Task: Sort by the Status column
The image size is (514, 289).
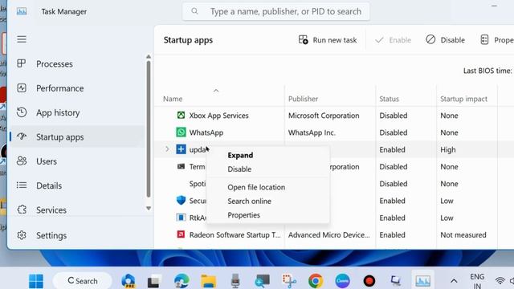Action: [x=389, y=99]
